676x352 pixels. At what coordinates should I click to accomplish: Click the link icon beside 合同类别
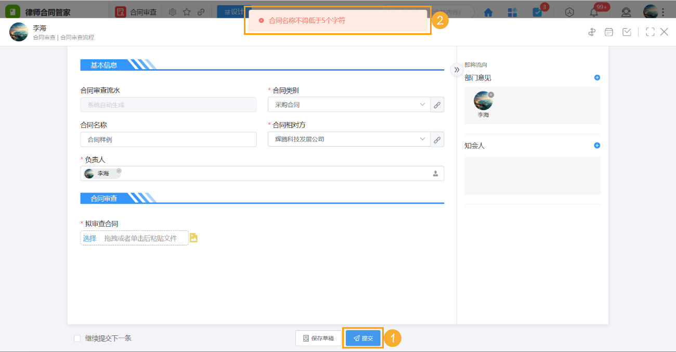click(x=437, y=105)
